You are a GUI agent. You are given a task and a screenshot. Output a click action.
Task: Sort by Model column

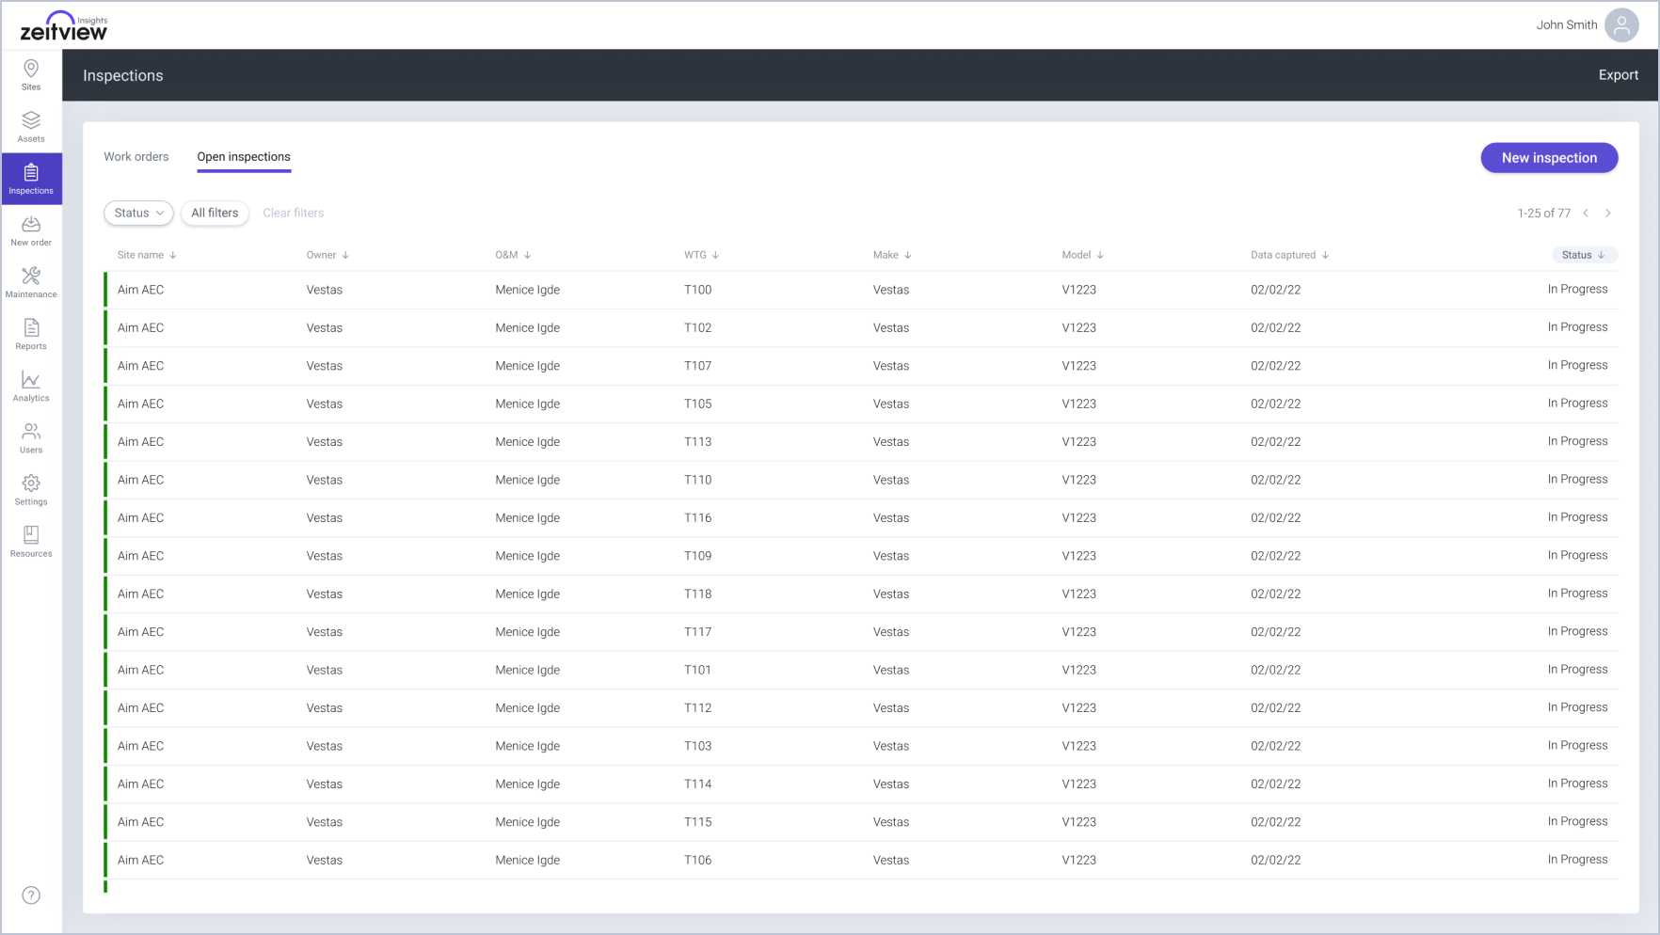(1083, 255)
